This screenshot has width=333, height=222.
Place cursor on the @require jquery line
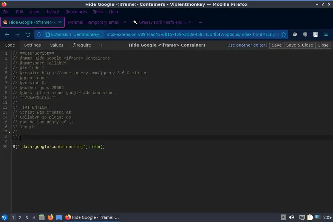(x=79, y=73)
